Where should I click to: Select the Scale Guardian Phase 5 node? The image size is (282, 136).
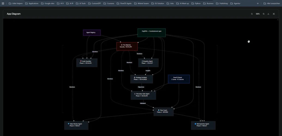click(87, 62)
